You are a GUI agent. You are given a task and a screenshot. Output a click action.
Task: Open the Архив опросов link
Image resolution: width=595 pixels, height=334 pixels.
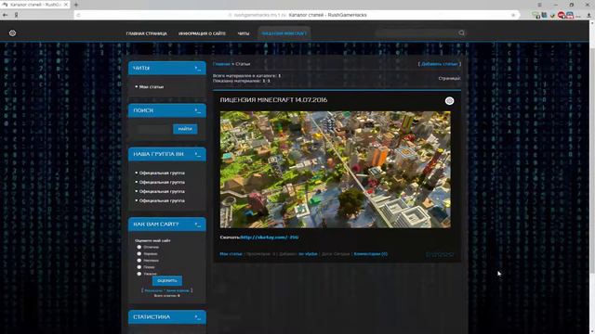(178, 290)
